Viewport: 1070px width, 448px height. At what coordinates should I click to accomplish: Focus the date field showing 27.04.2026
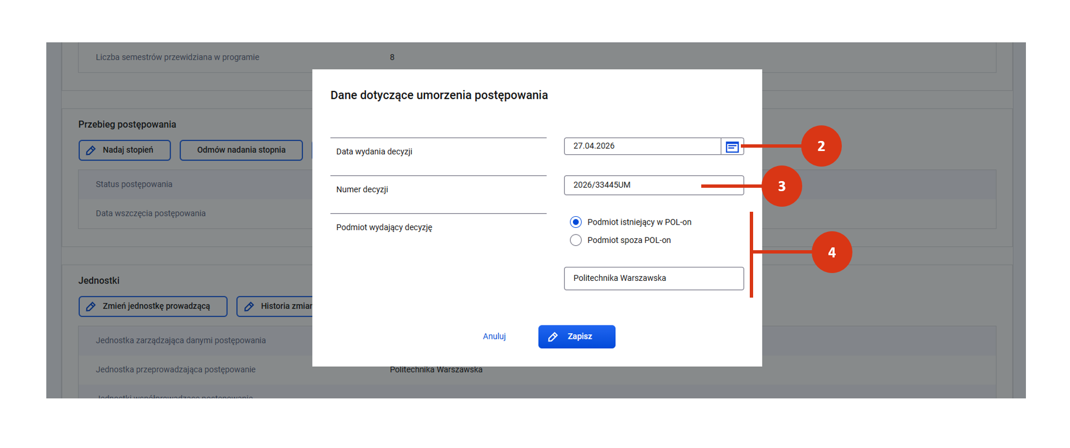click(642, 146)
